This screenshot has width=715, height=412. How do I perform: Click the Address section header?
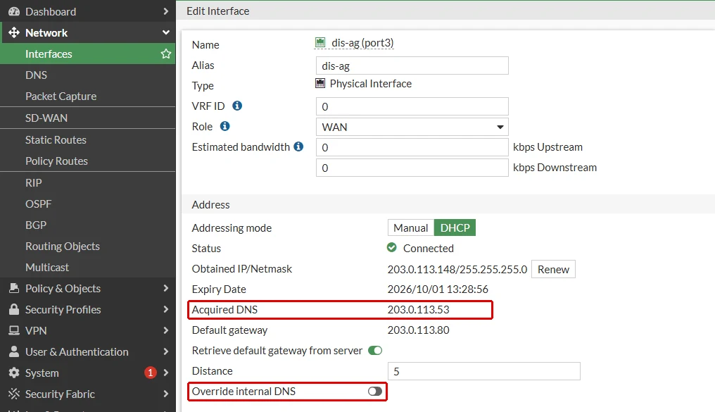(210, 204)
